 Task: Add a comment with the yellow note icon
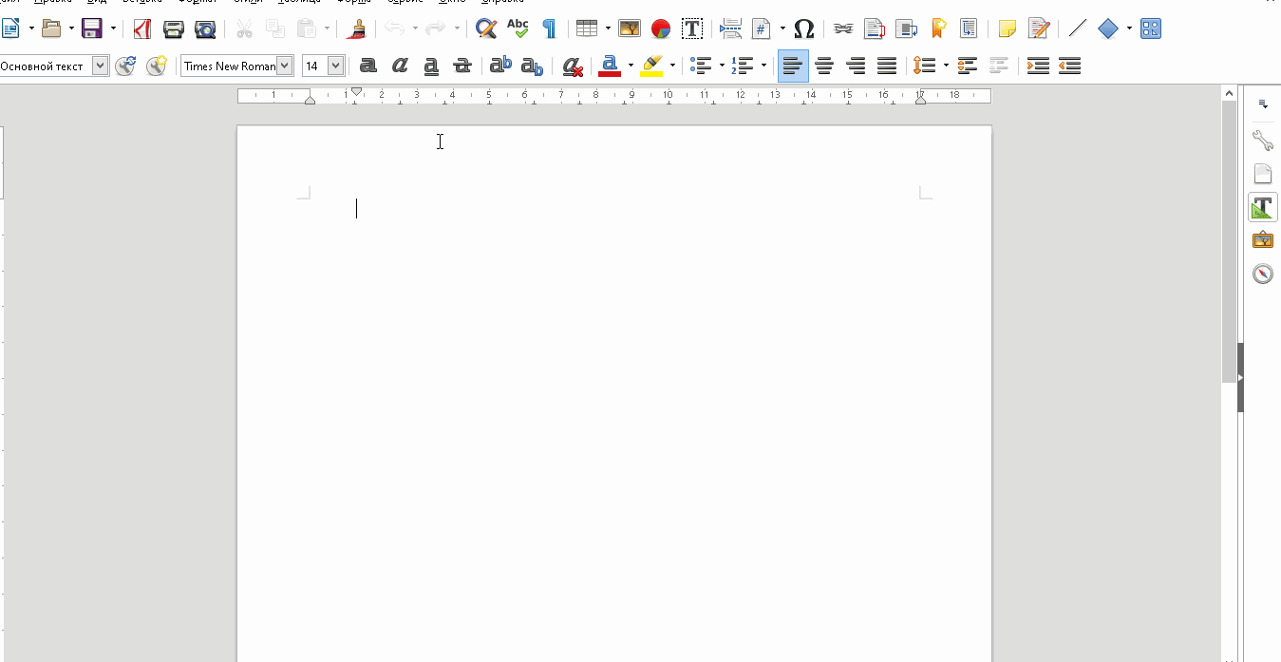1008,28
